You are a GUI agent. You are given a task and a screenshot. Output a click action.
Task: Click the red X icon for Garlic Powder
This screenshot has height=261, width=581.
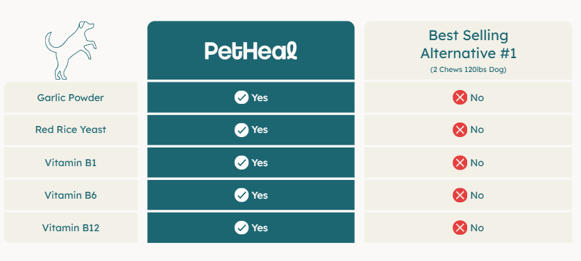(x=460, y=98)
